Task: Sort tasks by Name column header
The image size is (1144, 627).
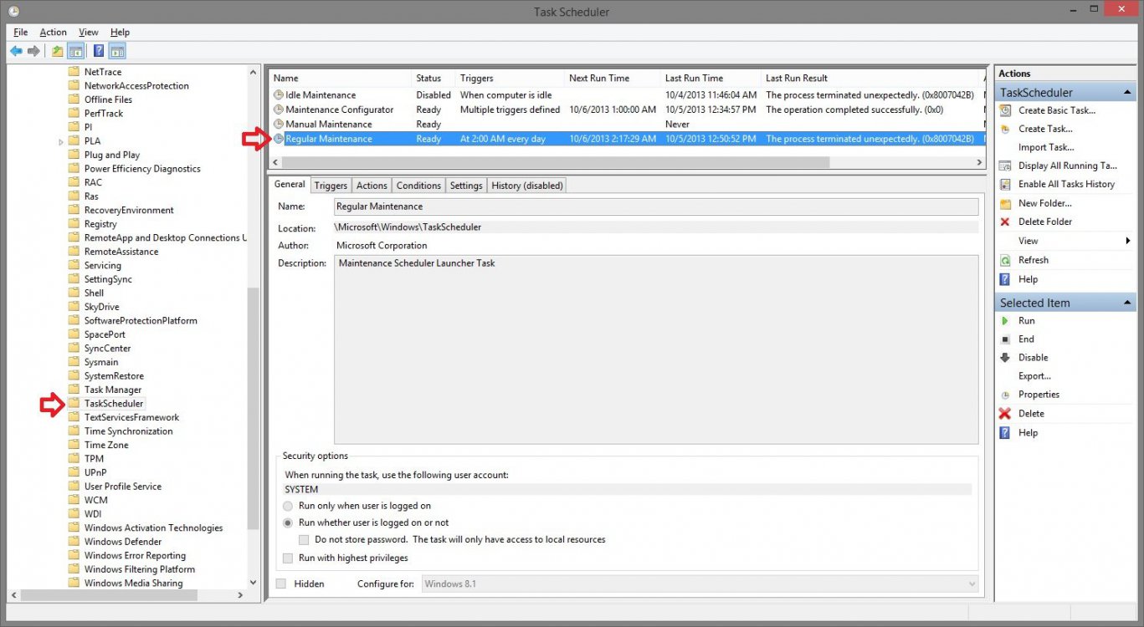Action: click(340, 78)
